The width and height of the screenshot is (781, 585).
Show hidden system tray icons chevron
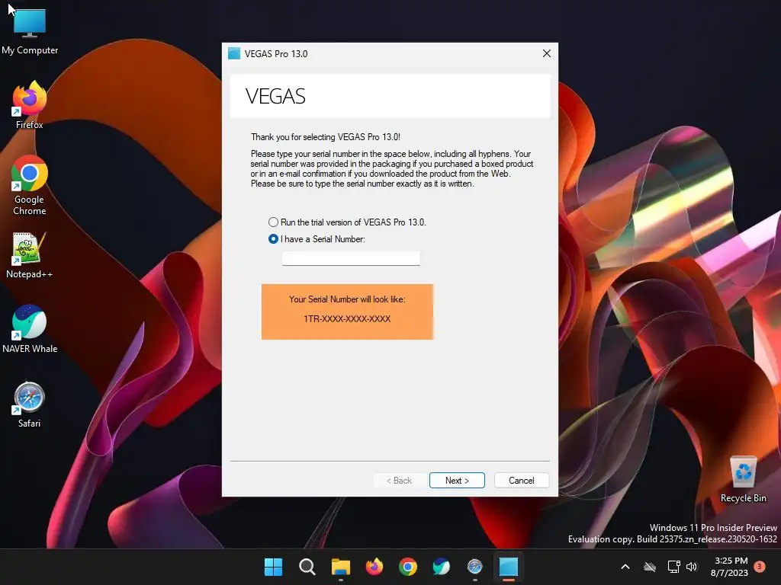(x=625, y=567)
